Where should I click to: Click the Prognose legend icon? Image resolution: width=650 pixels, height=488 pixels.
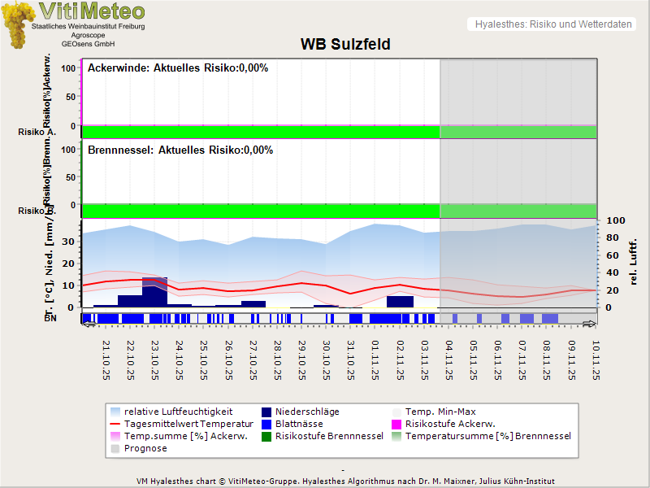pos(115,448)
